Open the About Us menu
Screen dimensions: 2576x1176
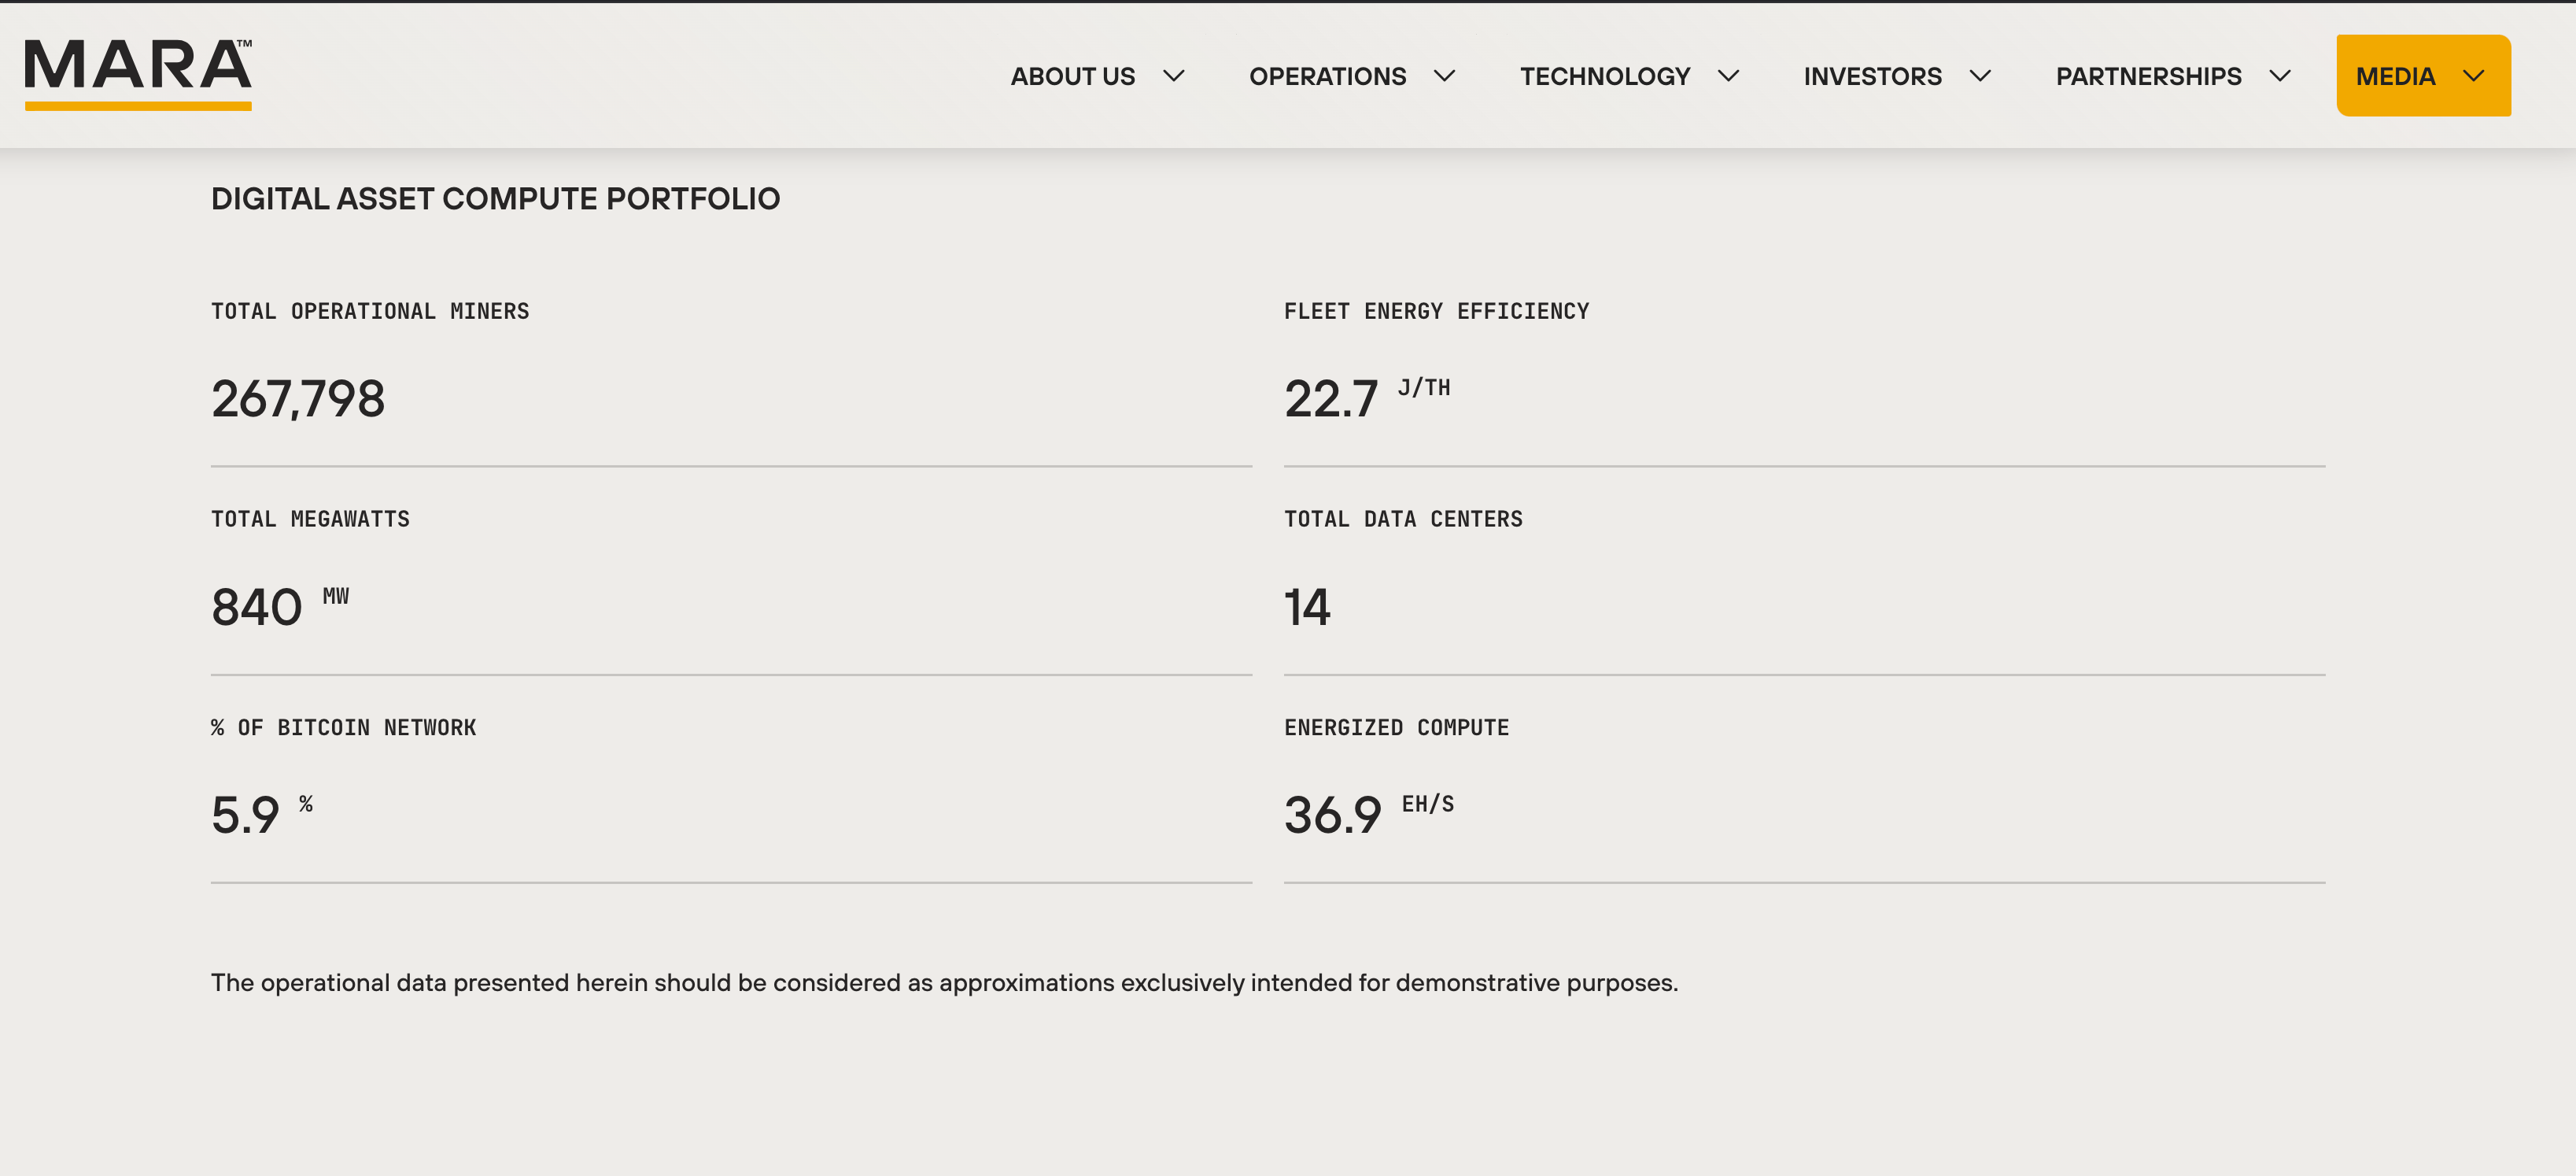pyautogui.click(x=1072, y=76)
